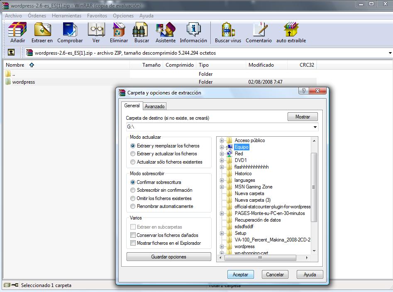
Task: Click the Mostrar button
Action: coord(303,117)
